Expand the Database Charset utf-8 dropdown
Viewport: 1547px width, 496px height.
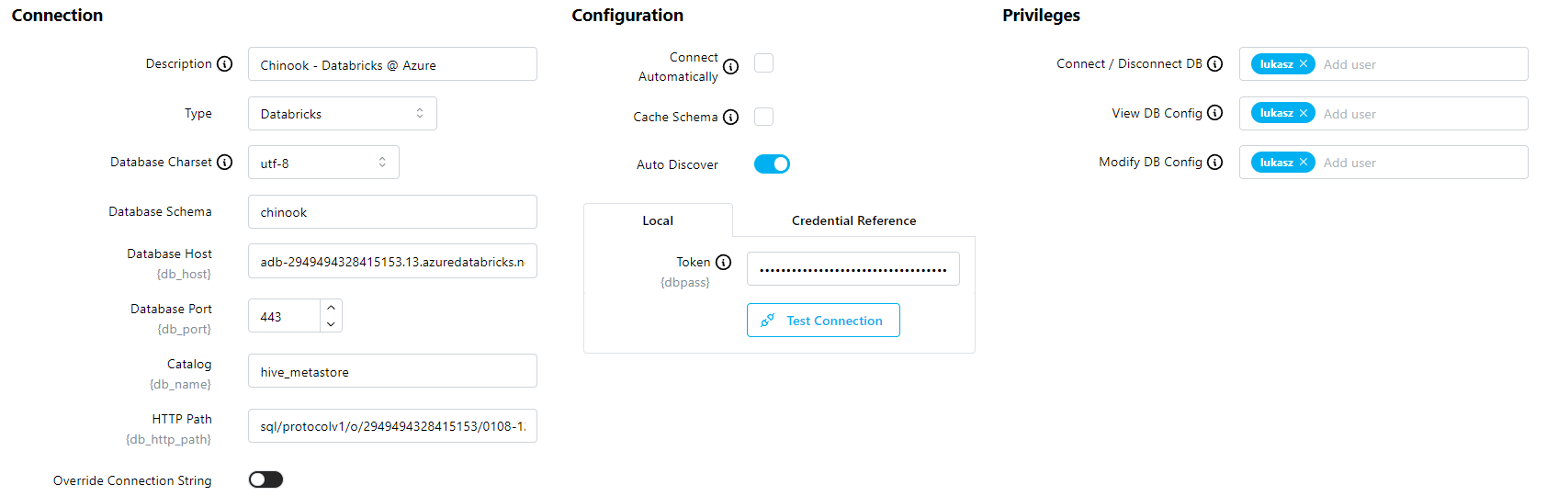coord(323,163)
